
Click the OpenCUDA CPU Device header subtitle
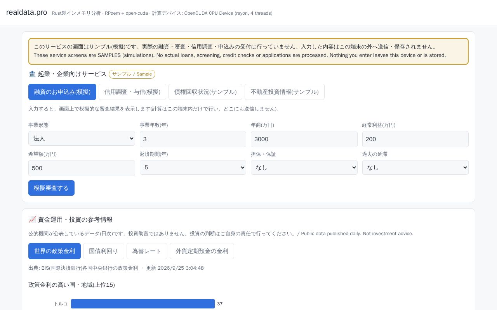click(x=162, y=13)
